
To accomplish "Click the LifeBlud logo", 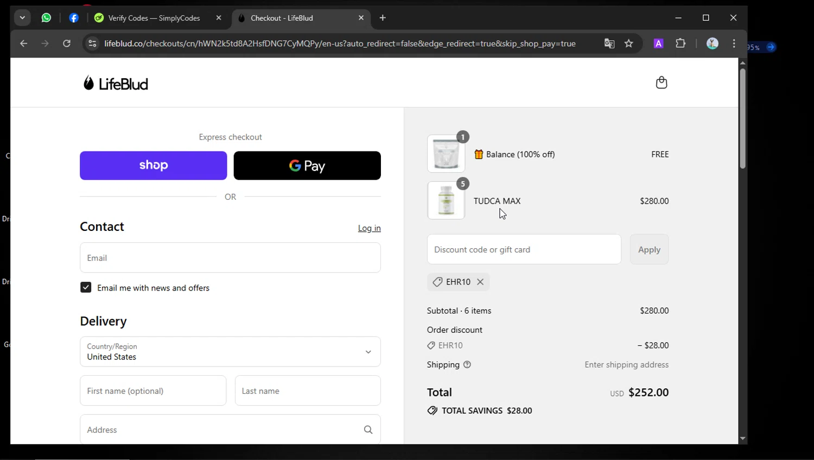I will (116, 83).
